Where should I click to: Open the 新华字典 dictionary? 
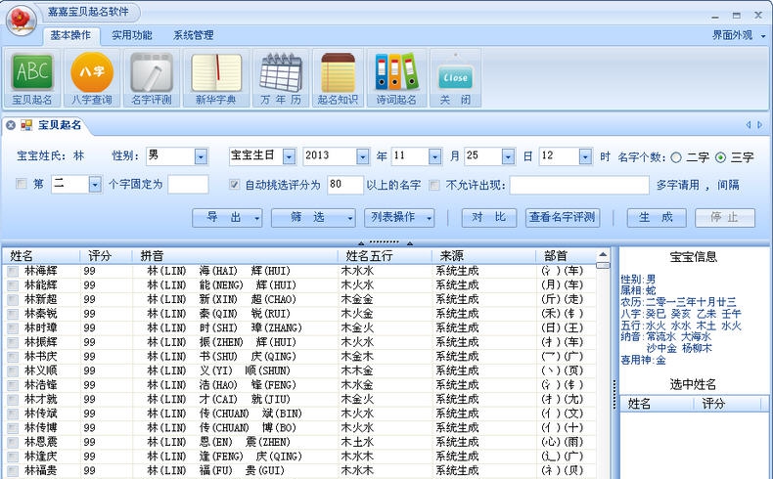(216, 77)
